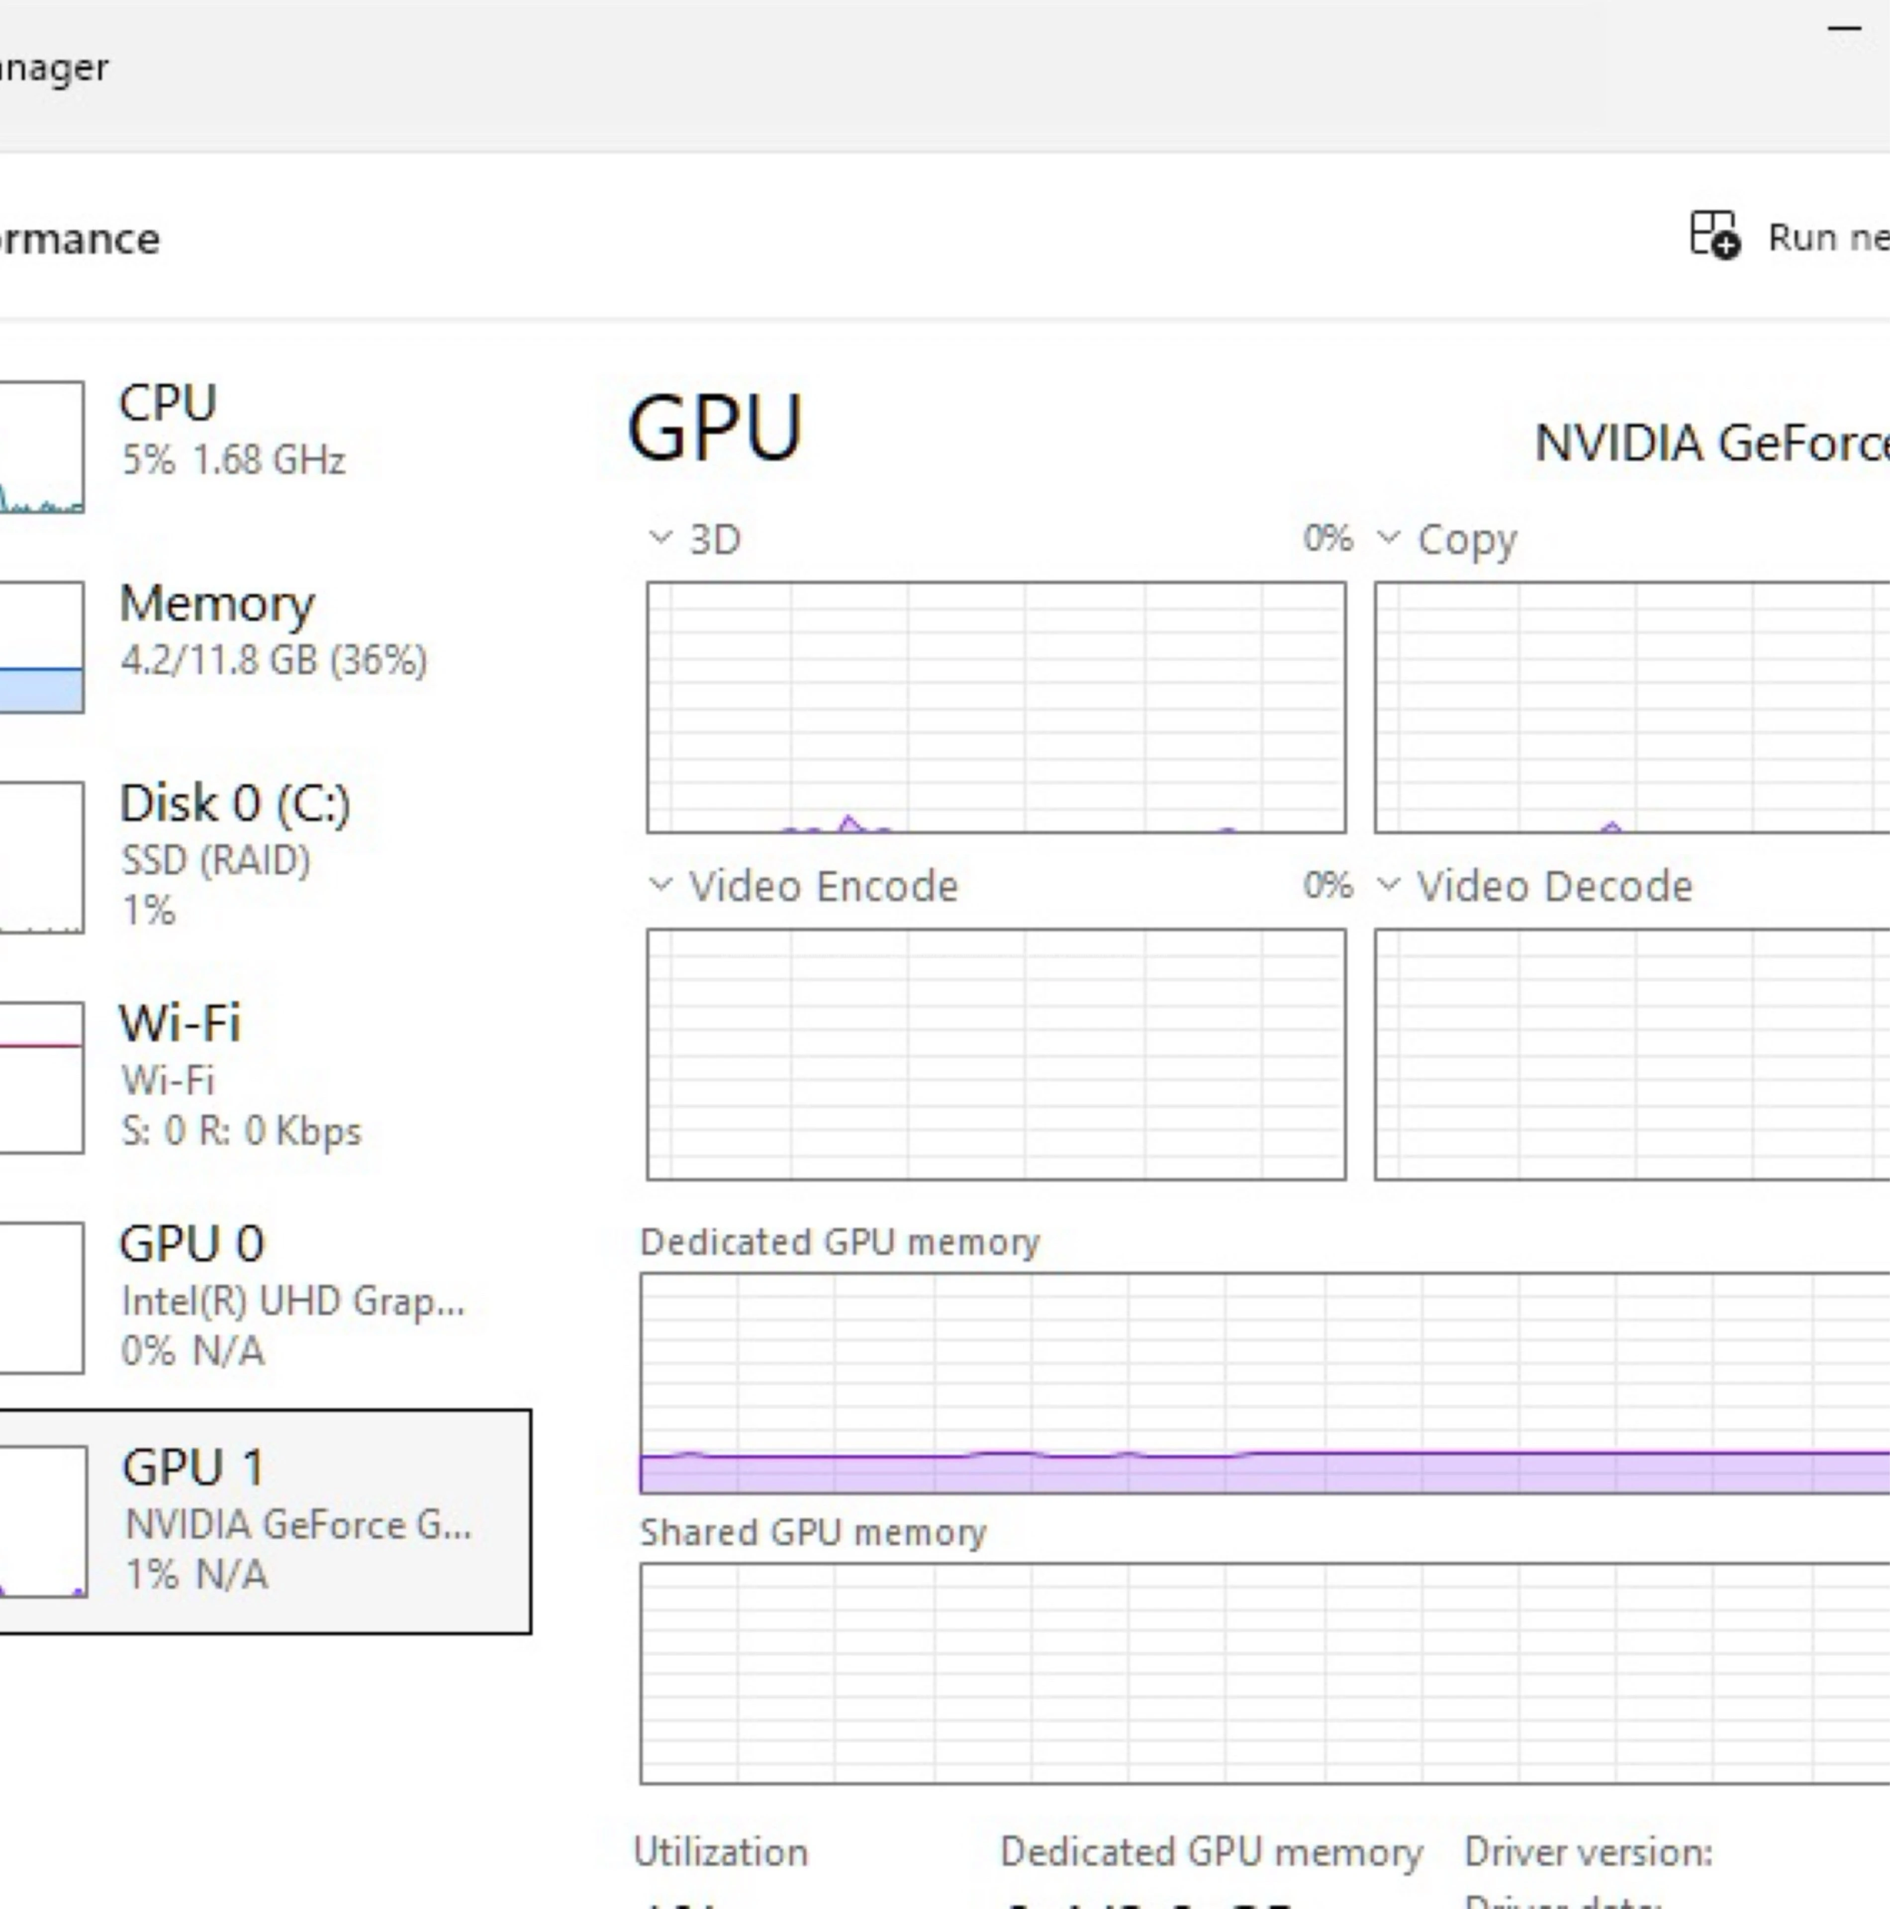The width and height of the screenshot is (1890, 1909).
Task: Click the Shared GPU memory graph
Action: click(x=1265, y=1674)
